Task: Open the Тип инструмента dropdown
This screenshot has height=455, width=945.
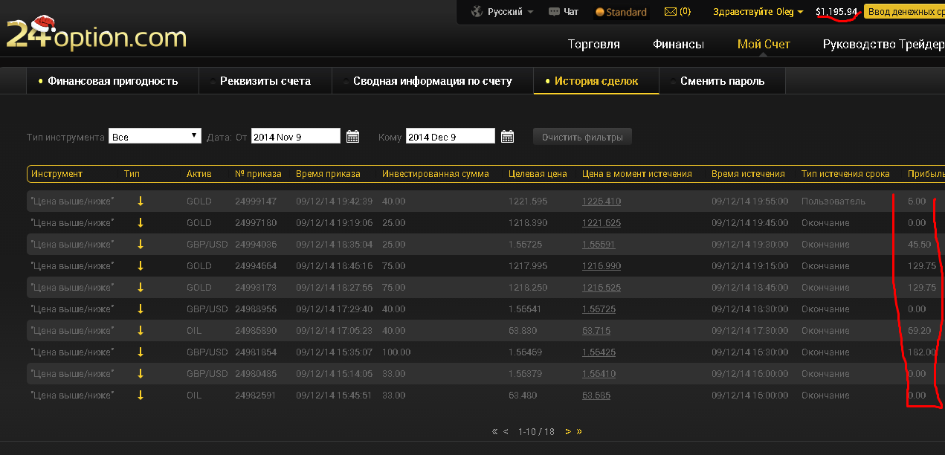Action: tap(155, 137)
